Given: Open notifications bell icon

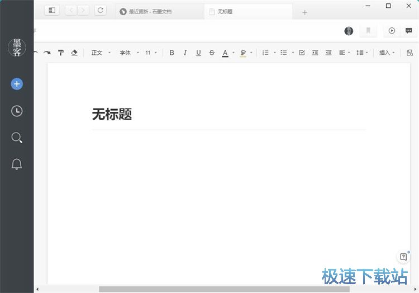Looking at the screenshot, I should coord(17,164).
